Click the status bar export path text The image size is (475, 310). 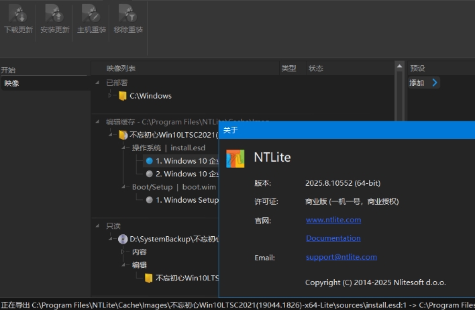pos(237,305)
